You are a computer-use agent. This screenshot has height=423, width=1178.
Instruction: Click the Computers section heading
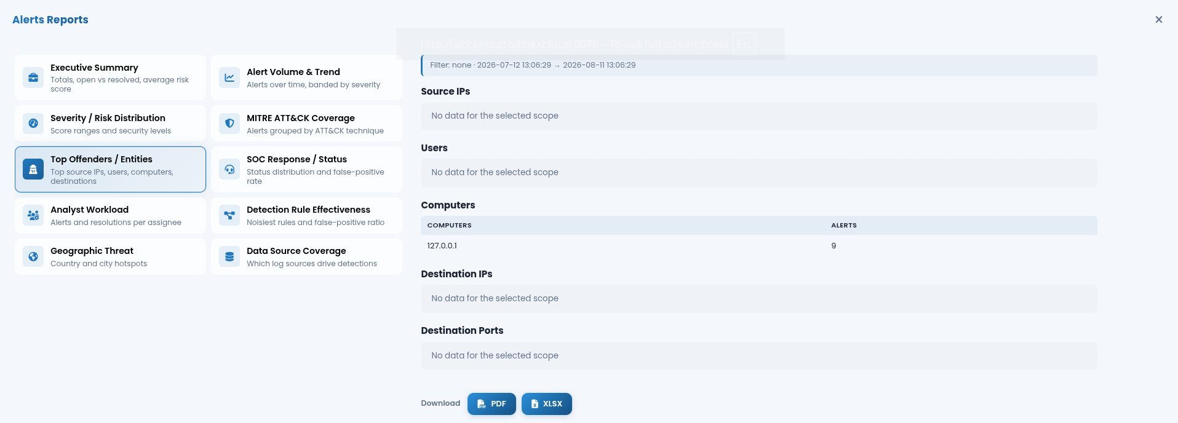pyautogui.click(x=448, y=205)
